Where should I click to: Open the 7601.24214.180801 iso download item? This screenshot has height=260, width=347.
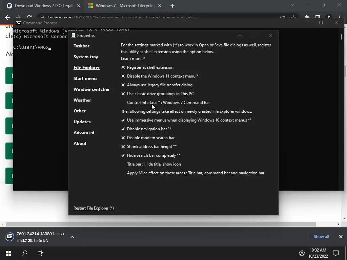point(40,237)
